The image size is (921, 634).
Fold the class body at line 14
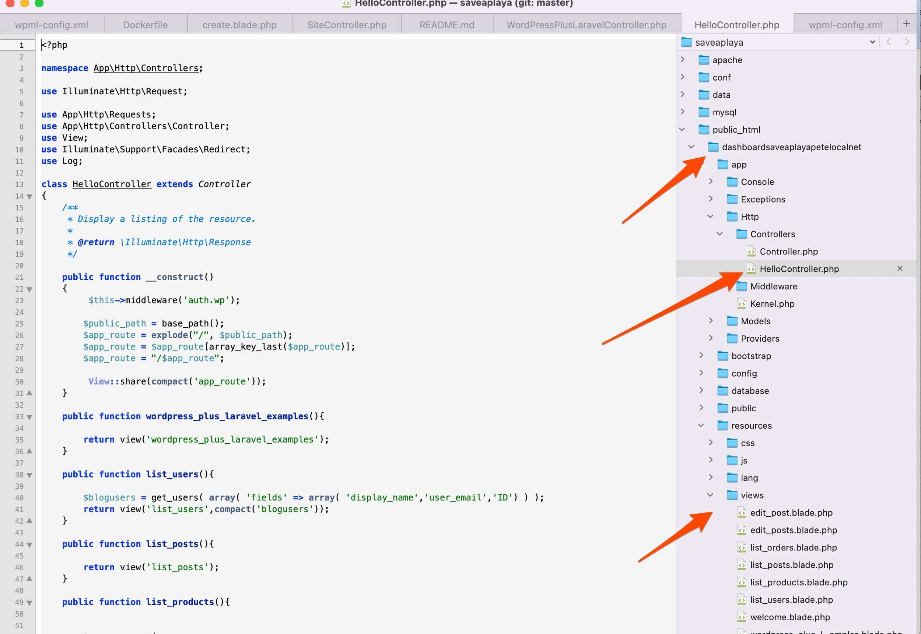29,196
